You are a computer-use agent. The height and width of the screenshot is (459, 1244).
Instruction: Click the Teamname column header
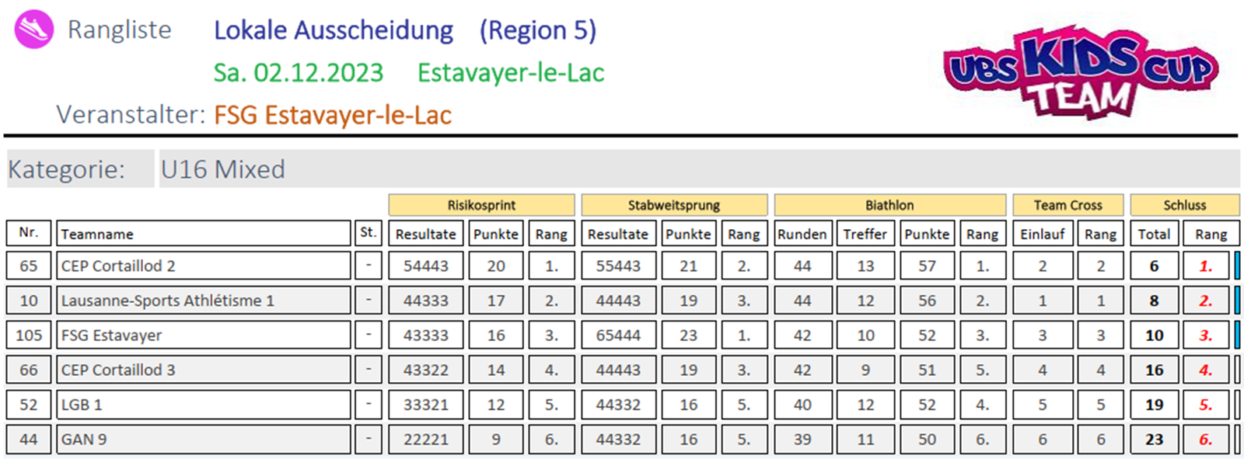203,234
